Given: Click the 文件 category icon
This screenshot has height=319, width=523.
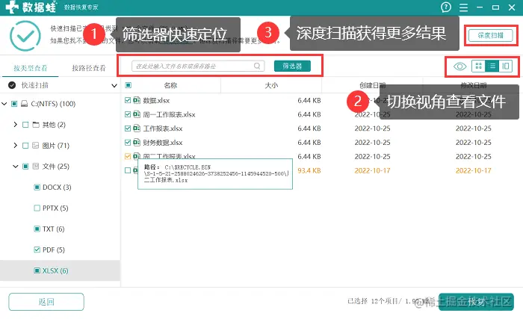Looking at the screenshot, I should coord(36,166).
